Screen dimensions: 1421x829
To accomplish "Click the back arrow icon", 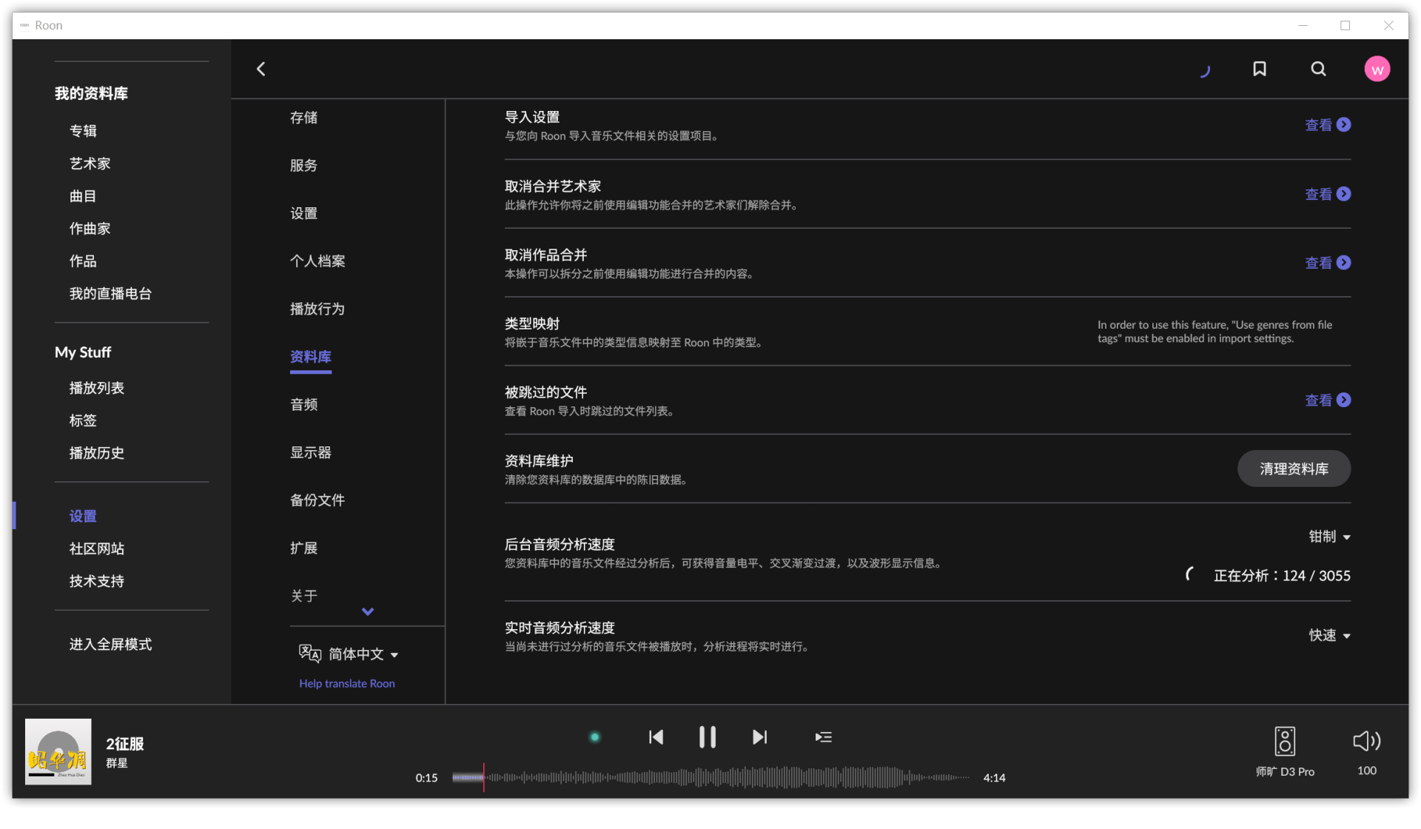I will click(261, 69).
